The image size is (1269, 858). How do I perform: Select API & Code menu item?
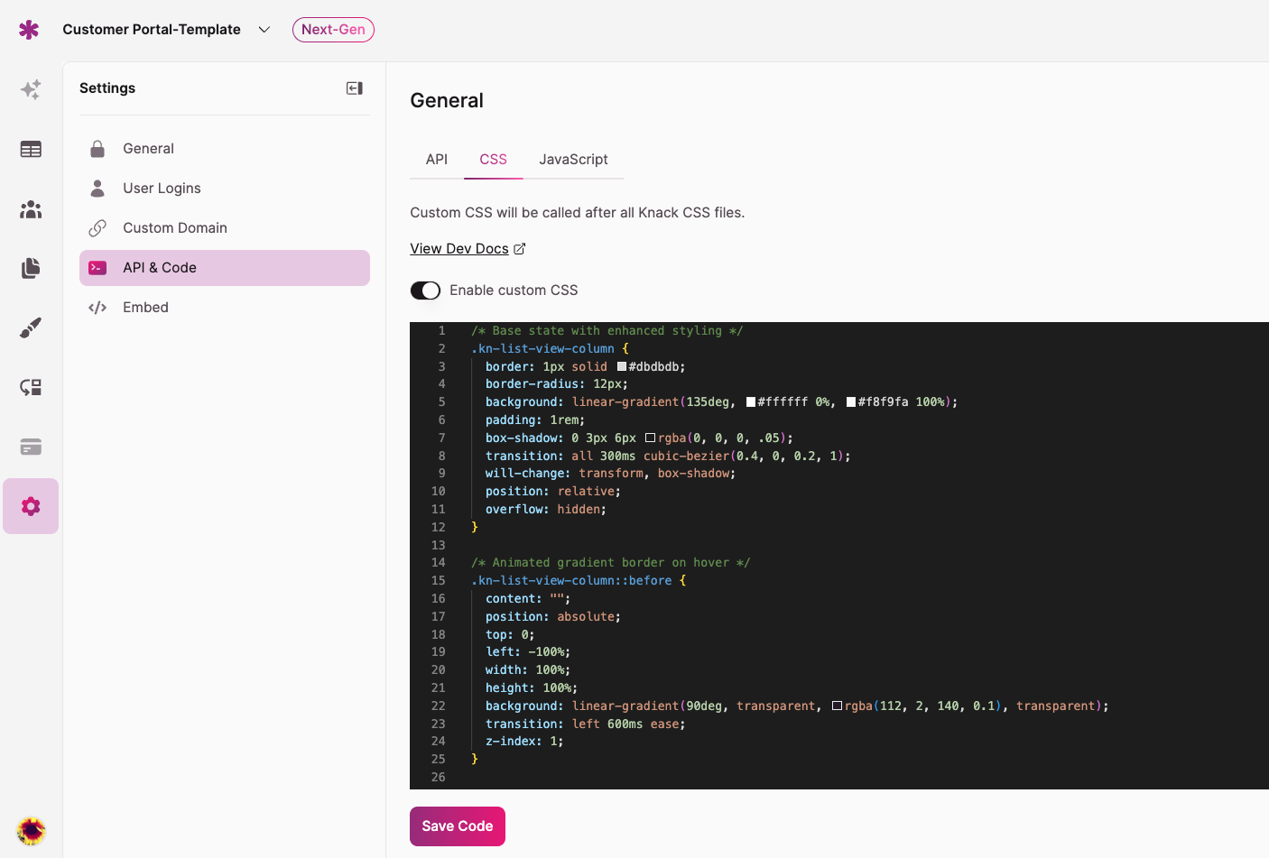click(225, 268)
